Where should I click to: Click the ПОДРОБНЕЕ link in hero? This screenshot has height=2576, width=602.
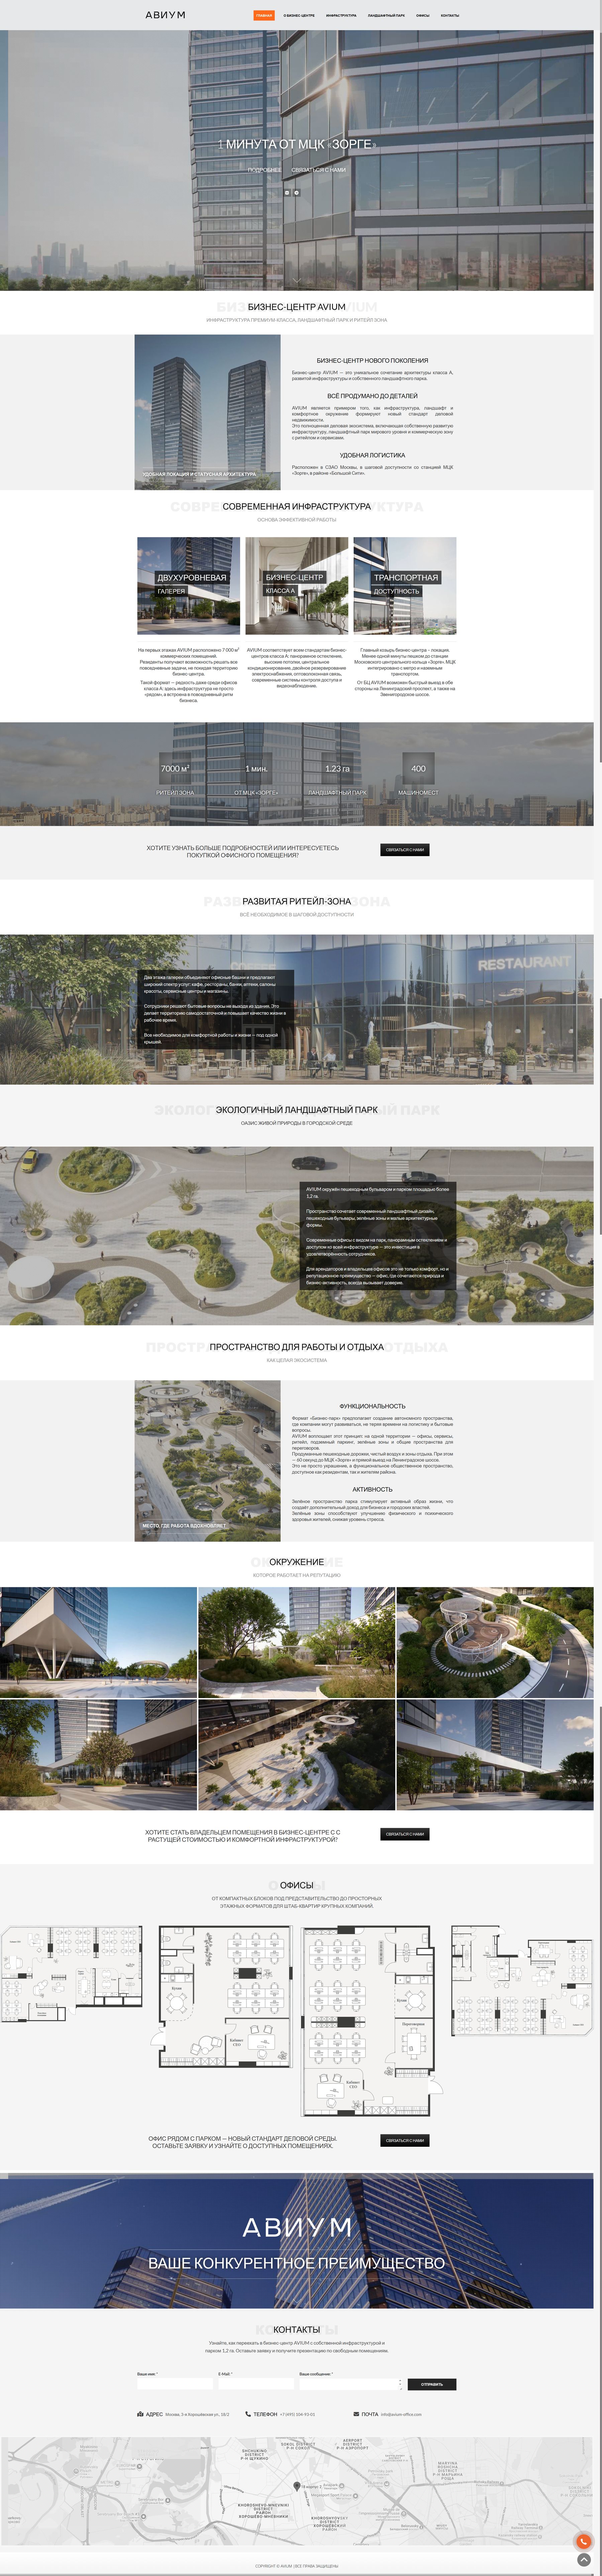pos(265,170)
